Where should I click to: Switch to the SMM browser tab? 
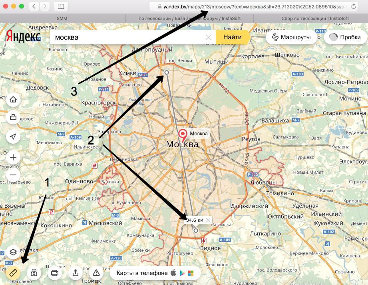click(62, 18)
